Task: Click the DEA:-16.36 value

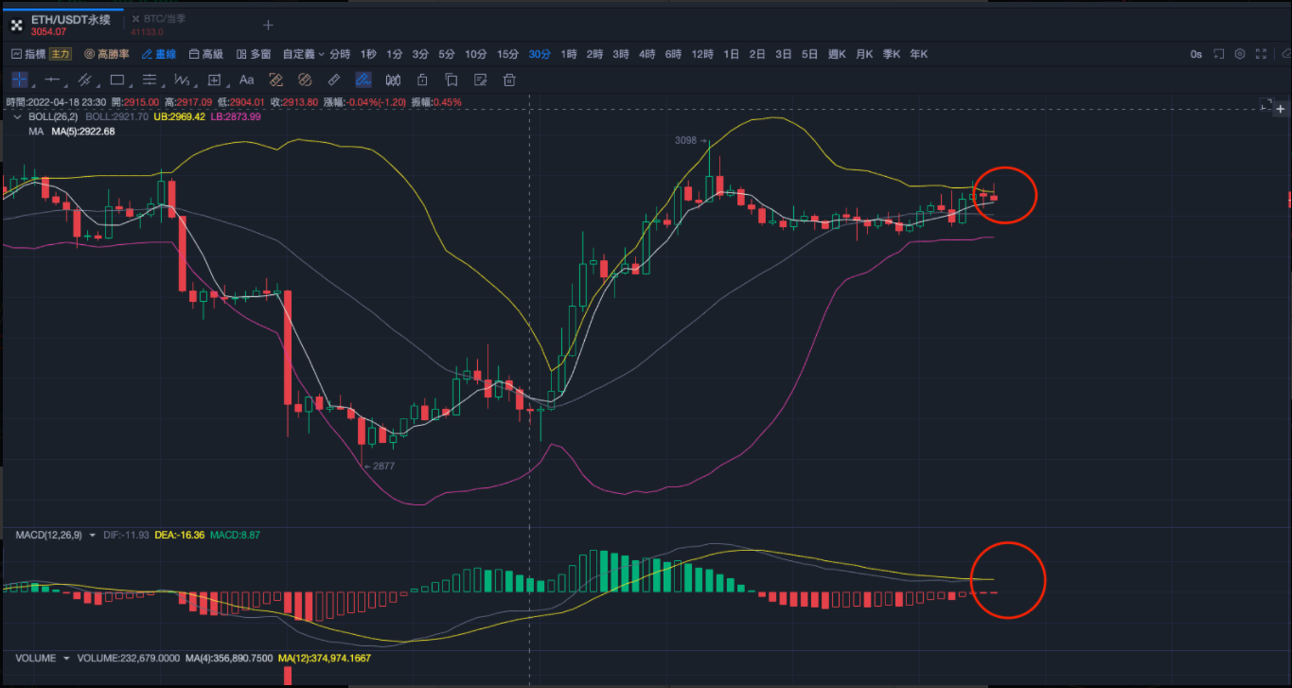Action: pyautogui.click(x=180, y=535)
